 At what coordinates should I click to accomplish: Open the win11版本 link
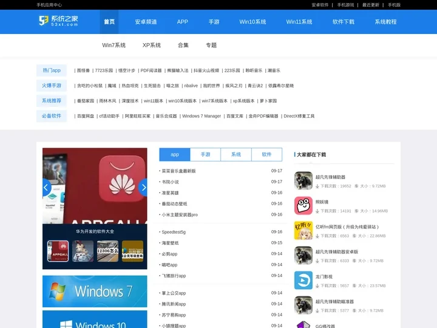(154, 101)
